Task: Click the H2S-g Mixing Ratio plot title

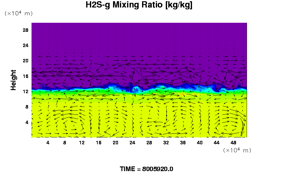Action: 139,5
